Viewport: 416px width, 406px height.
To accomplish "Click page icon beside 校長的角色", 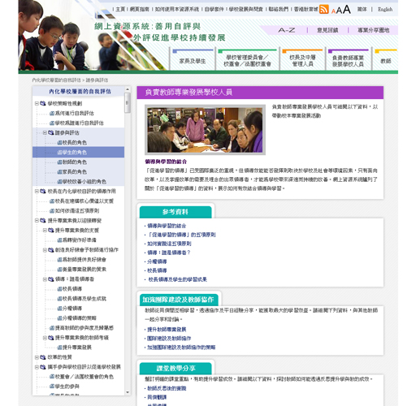I will (x=60, y=143).
